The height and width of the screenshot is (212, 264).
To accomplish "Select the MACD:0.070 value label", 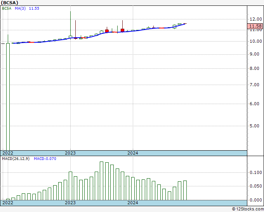I will point(45,159).
